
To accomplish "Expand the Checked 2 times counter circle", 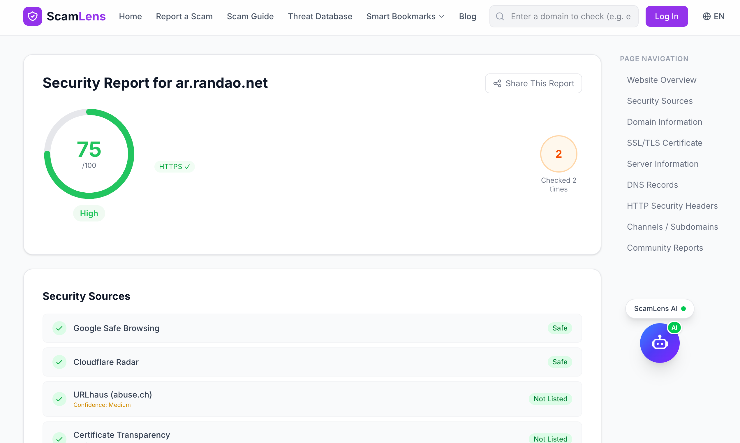I will [x=558, y=154].
